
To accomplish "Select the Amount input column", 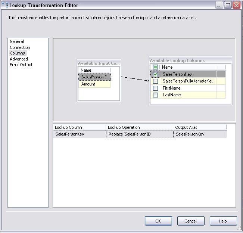I will (x=88, y=84).
